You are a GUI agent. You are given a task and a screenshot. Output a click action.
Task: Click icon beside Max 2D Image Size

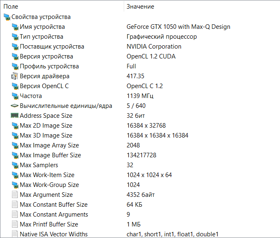point(15,126)
